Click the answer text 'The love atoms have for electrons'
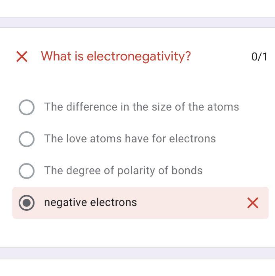 (x=130, y=139)
